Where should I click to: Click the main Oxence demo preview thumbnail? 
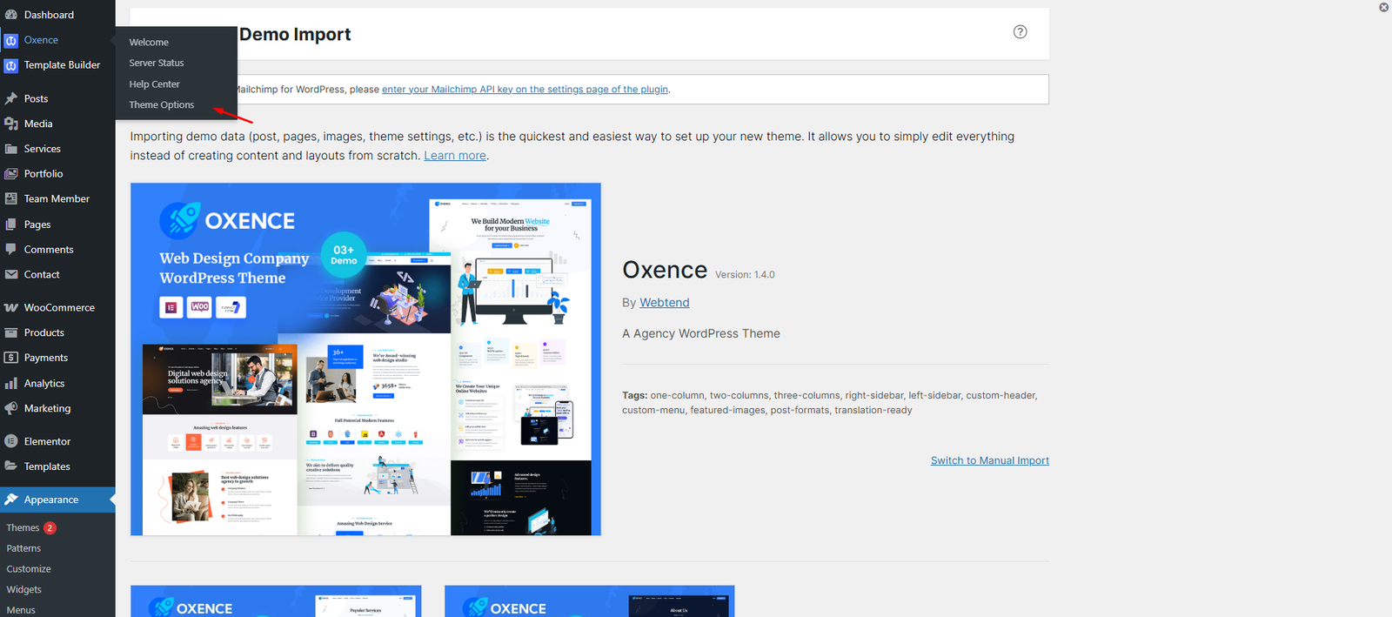pyautogui.click(x=365, y=359)
